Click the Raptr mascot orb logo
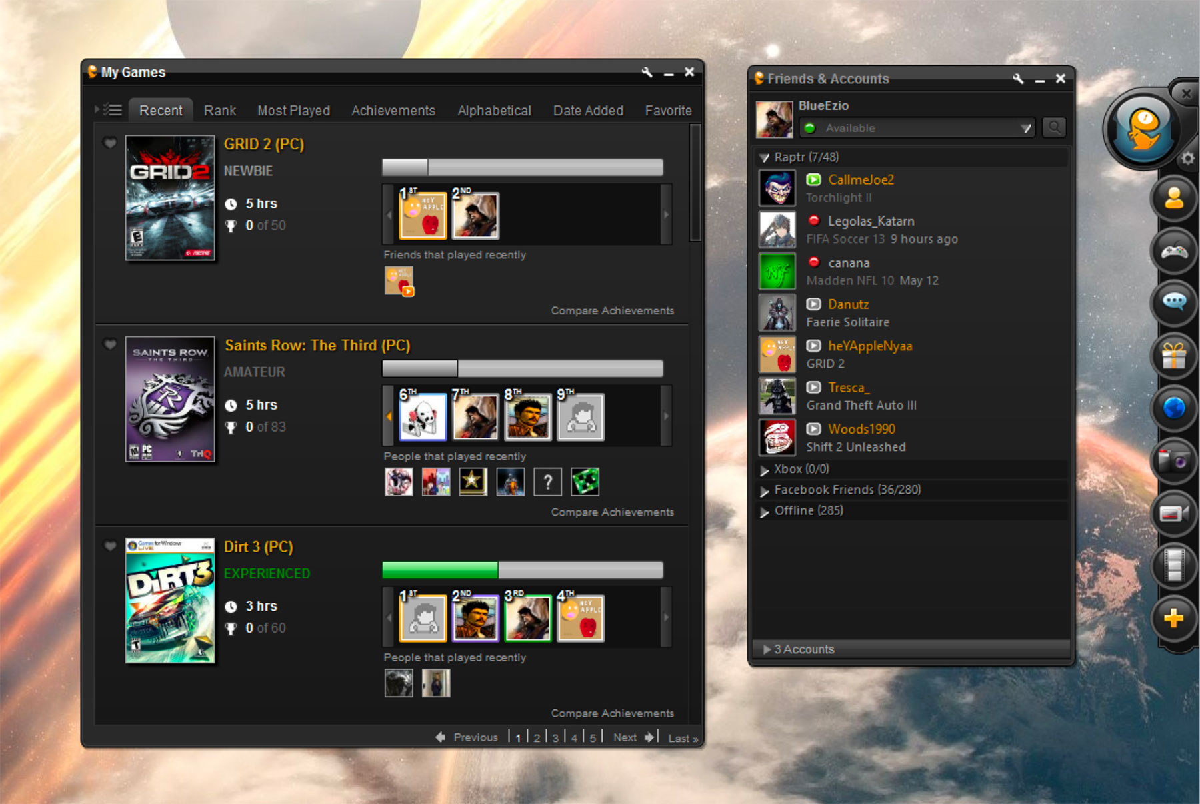The image size is (1200, 804). [1143, 129]
